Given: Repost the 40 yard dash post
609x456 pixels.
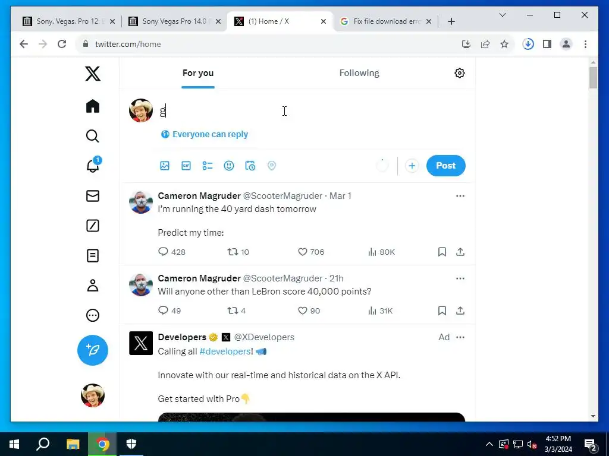Looking at the screenshot, I should pos(238,252).
